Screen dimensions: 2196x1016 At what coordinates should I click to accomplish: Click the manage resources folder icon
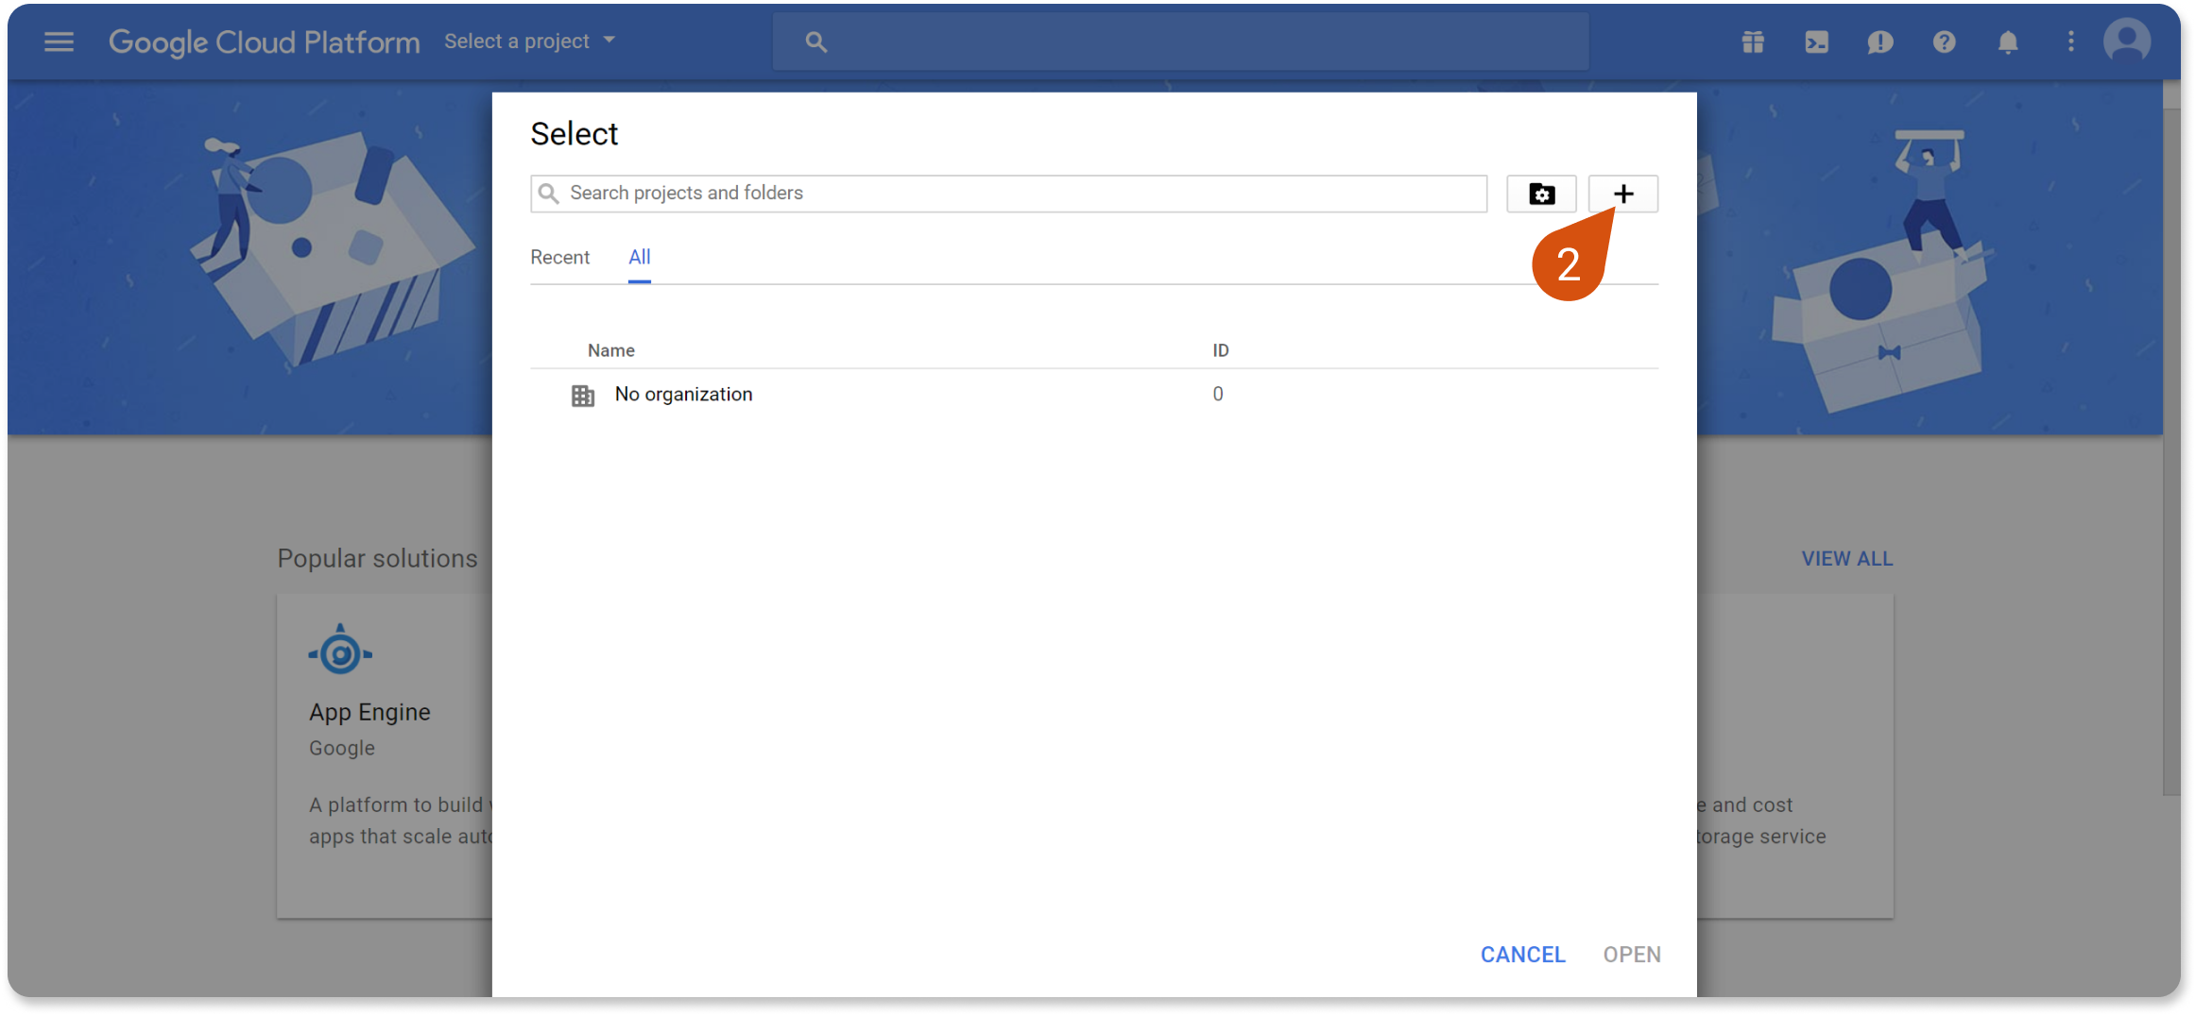coord(1541,194)
